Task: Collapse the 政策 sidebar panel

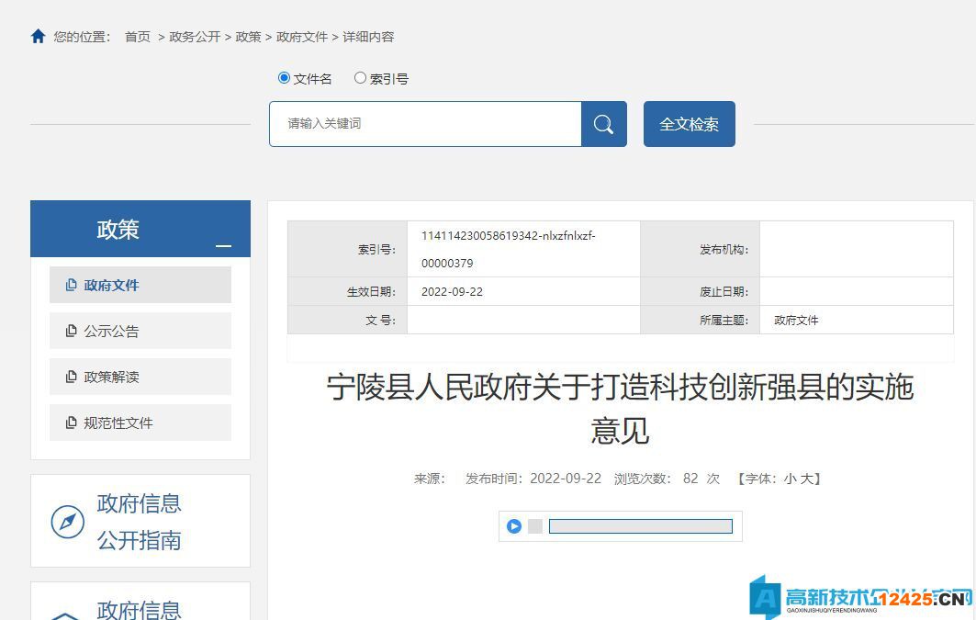Action: point(222,246)
